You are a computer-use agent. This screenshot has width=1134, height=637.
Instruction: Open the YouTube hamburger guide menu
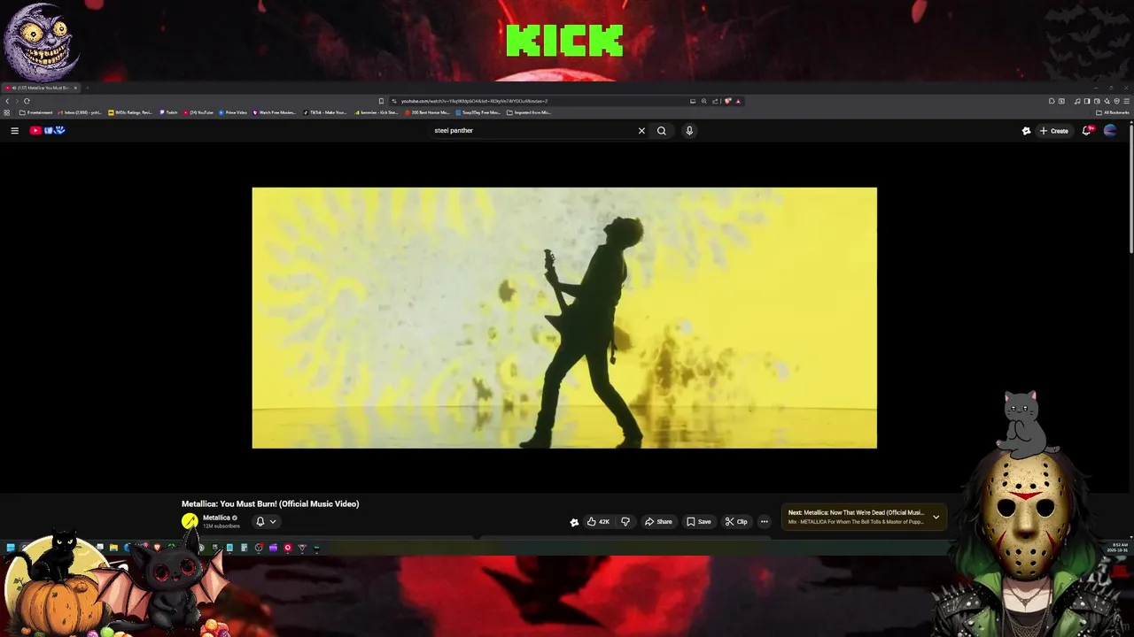coord(14,130)
